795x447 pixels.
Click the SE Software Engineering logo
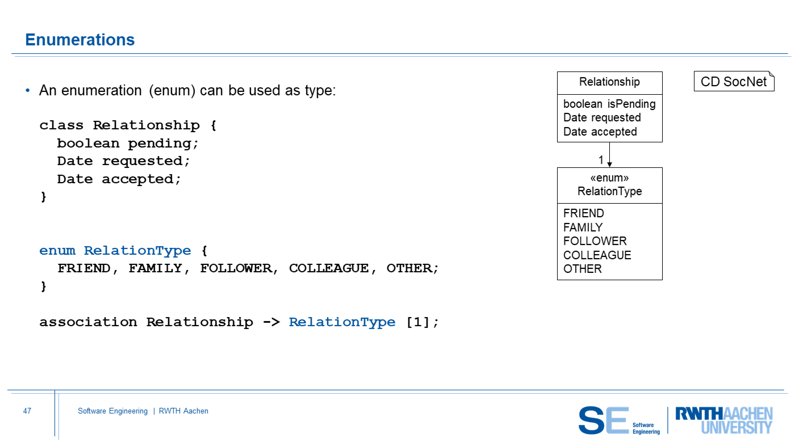pos(619,420)
